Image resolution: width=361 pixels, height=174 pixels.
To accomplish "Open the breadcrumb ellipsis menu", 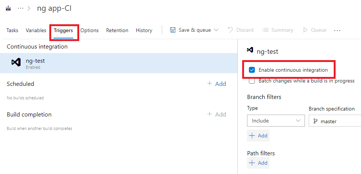I will (21, 9).
